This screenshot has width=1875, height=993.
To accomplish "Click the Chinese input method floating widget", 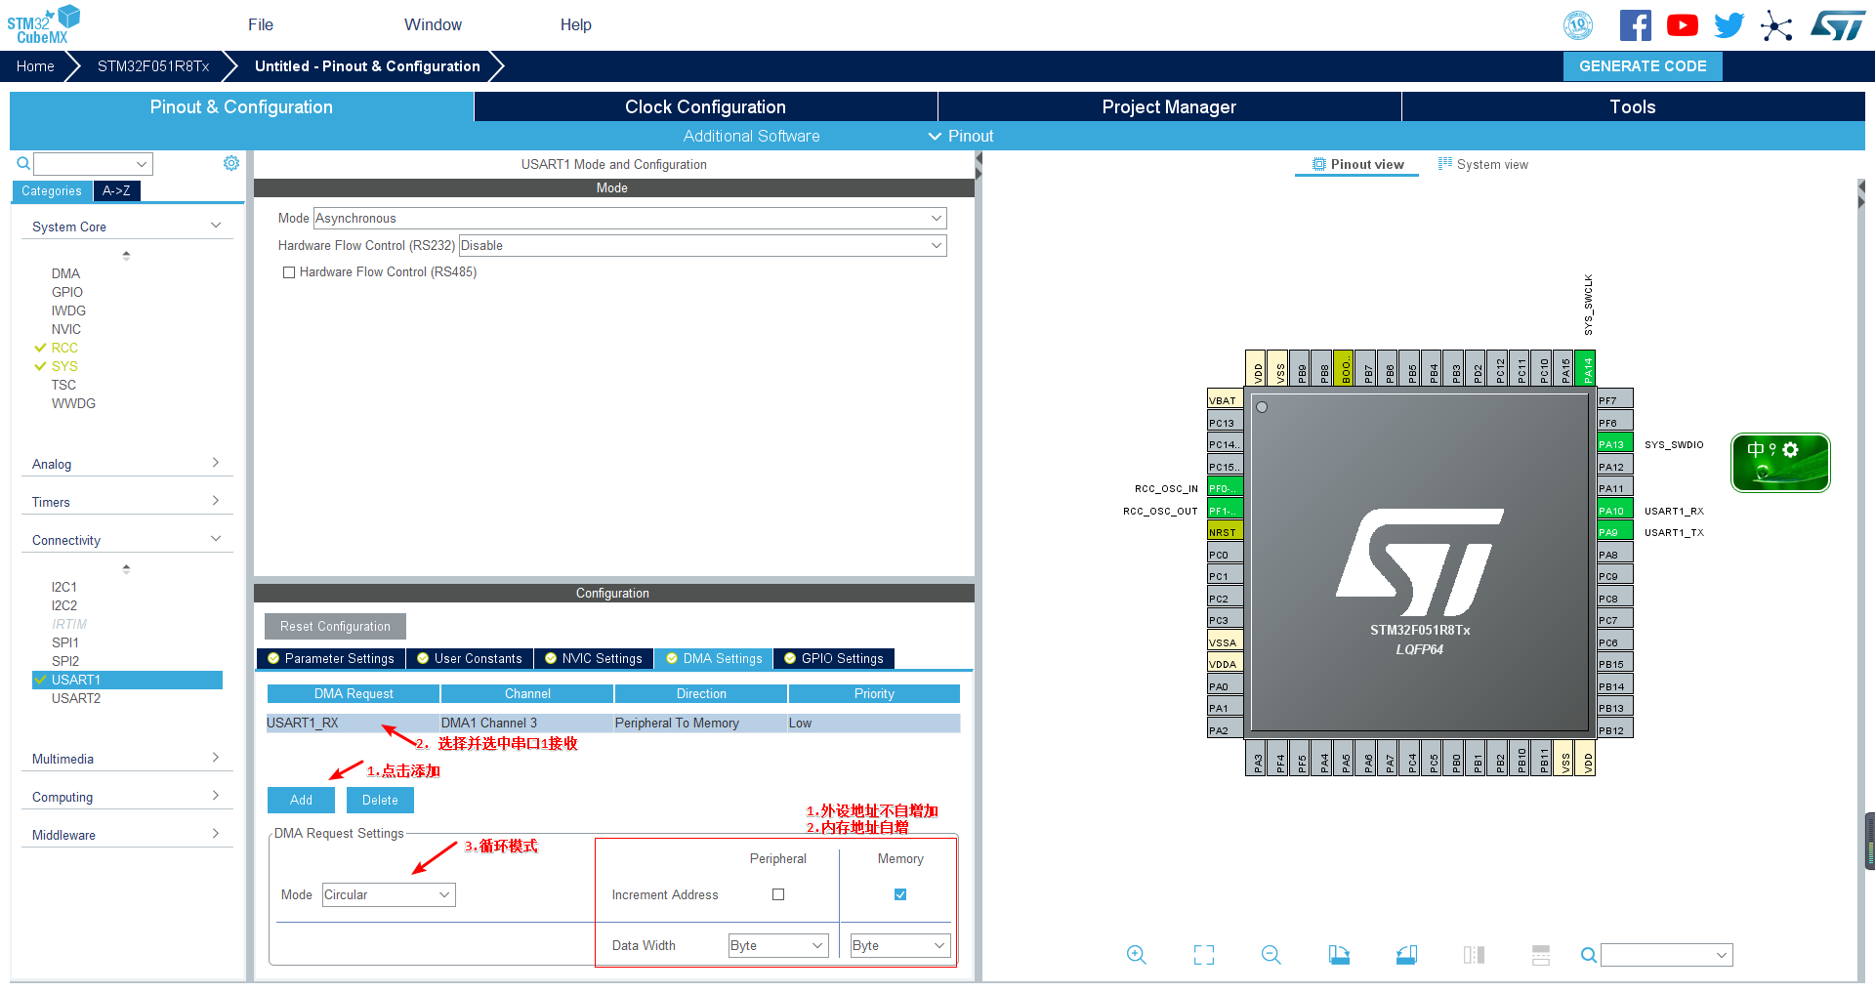I will coord(1780,463).
